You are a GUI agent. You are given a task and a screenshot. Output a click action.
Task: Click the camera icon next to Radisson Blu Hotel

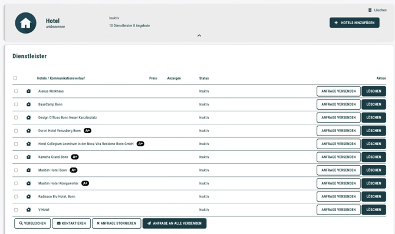[x=28, y=196]
